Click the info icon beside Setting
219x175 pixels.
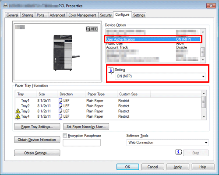click(x=111, y=70)
